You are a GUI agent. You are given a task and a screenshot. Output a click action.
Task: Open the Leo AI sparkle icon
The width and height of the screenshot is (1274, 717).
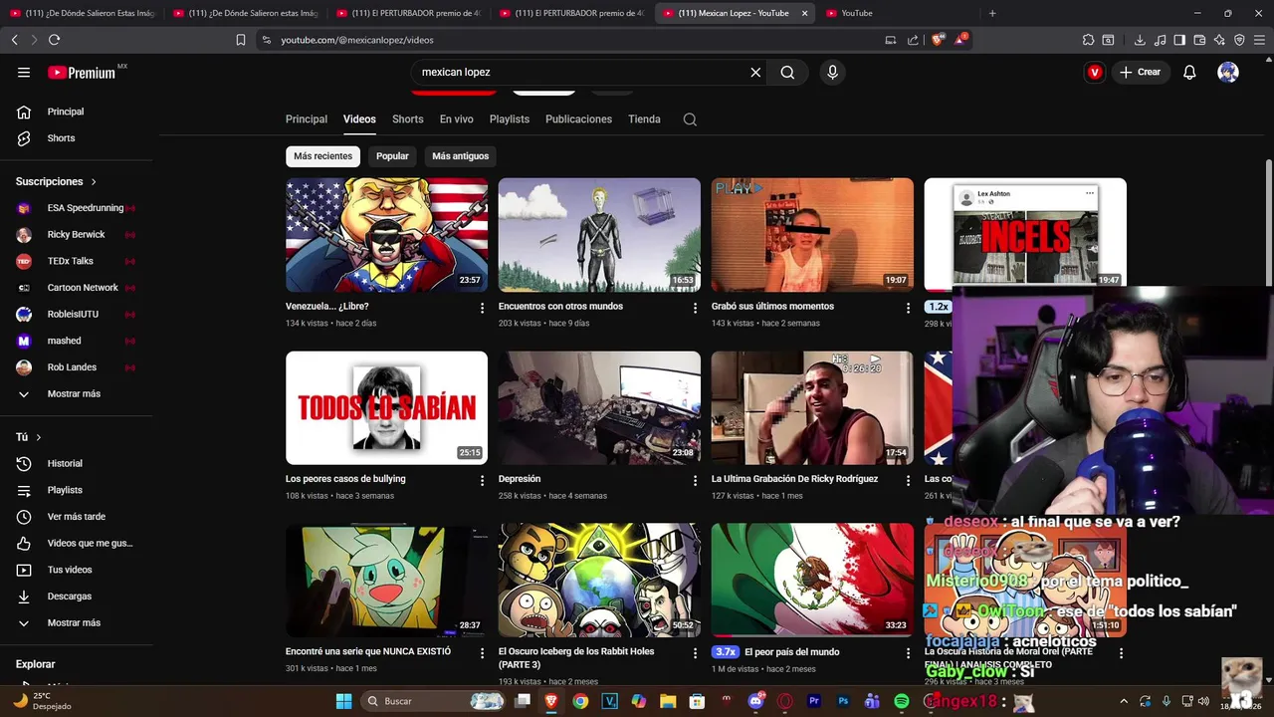click(x=1219, y=40)
